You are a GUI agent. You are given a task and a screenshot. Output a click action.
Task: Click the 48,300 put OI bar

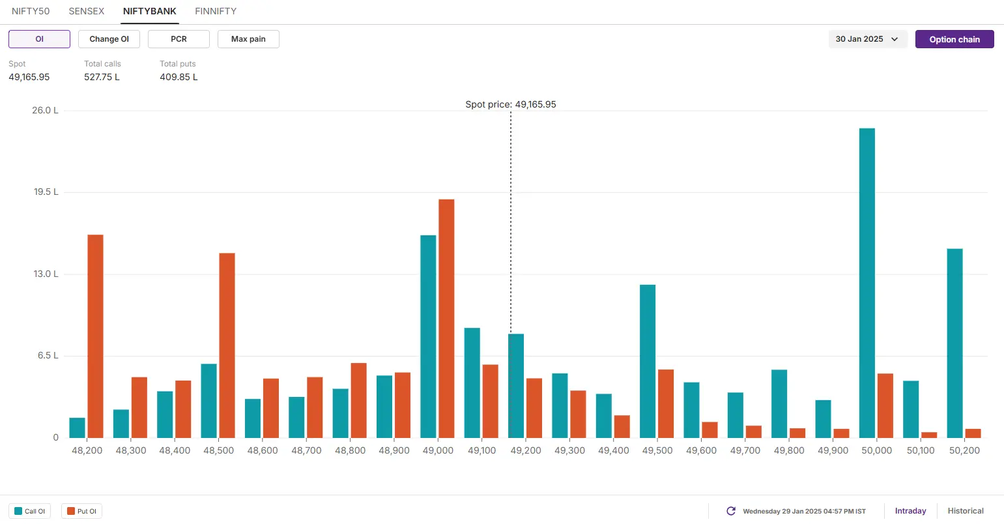tap(139, 407)
